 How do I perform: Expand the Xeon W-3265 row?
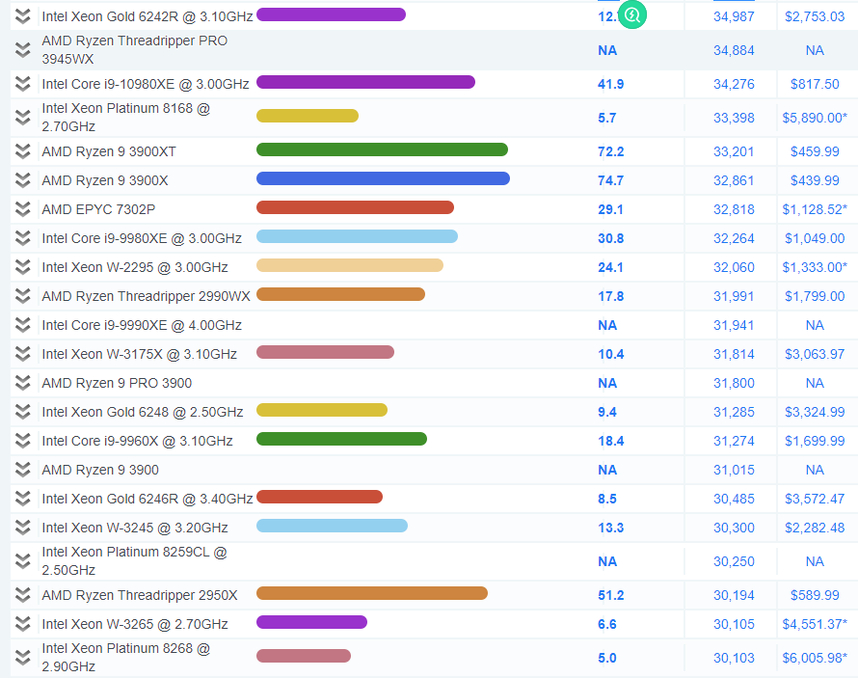pyautogui.click(x=22, y=624)
